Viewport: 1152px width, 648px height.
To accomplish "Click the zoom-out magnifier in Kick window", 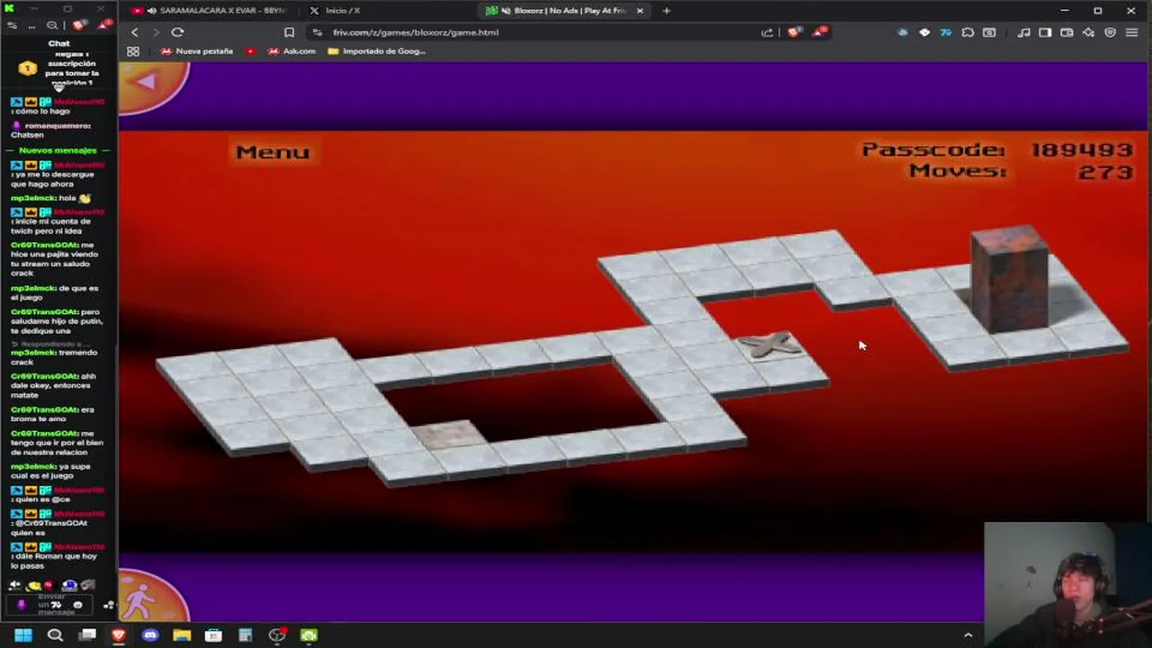I will 52,26.
